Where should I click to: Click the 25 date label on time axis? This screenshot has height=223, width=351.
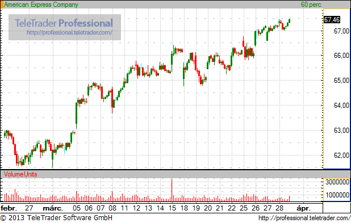tap(244, 208)
